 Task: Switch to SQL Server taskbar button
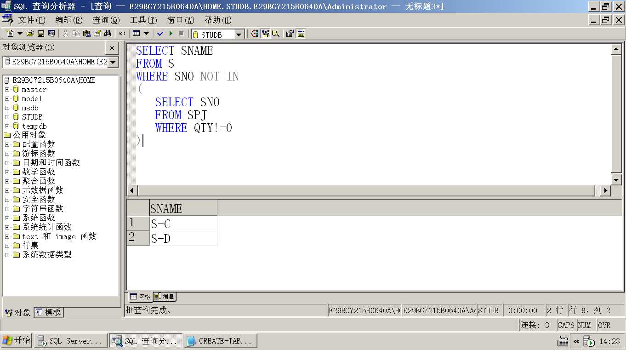point(71,341)
